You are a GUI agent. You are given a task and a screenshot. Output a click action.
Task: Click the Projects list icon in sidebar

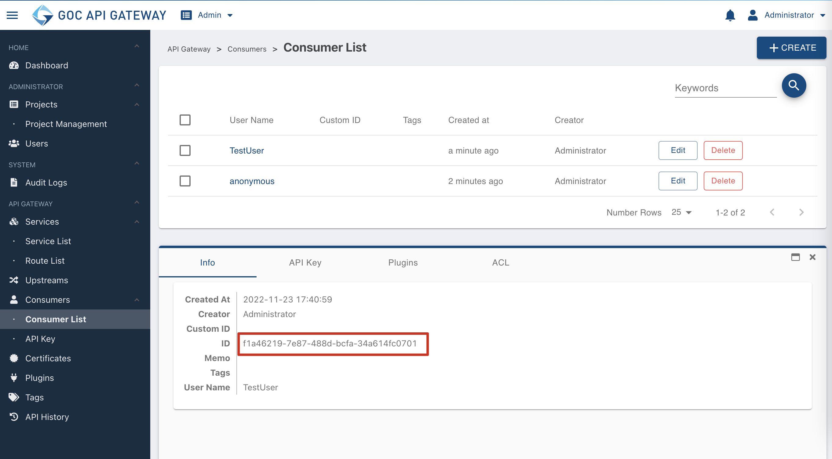tap(14, 104)
